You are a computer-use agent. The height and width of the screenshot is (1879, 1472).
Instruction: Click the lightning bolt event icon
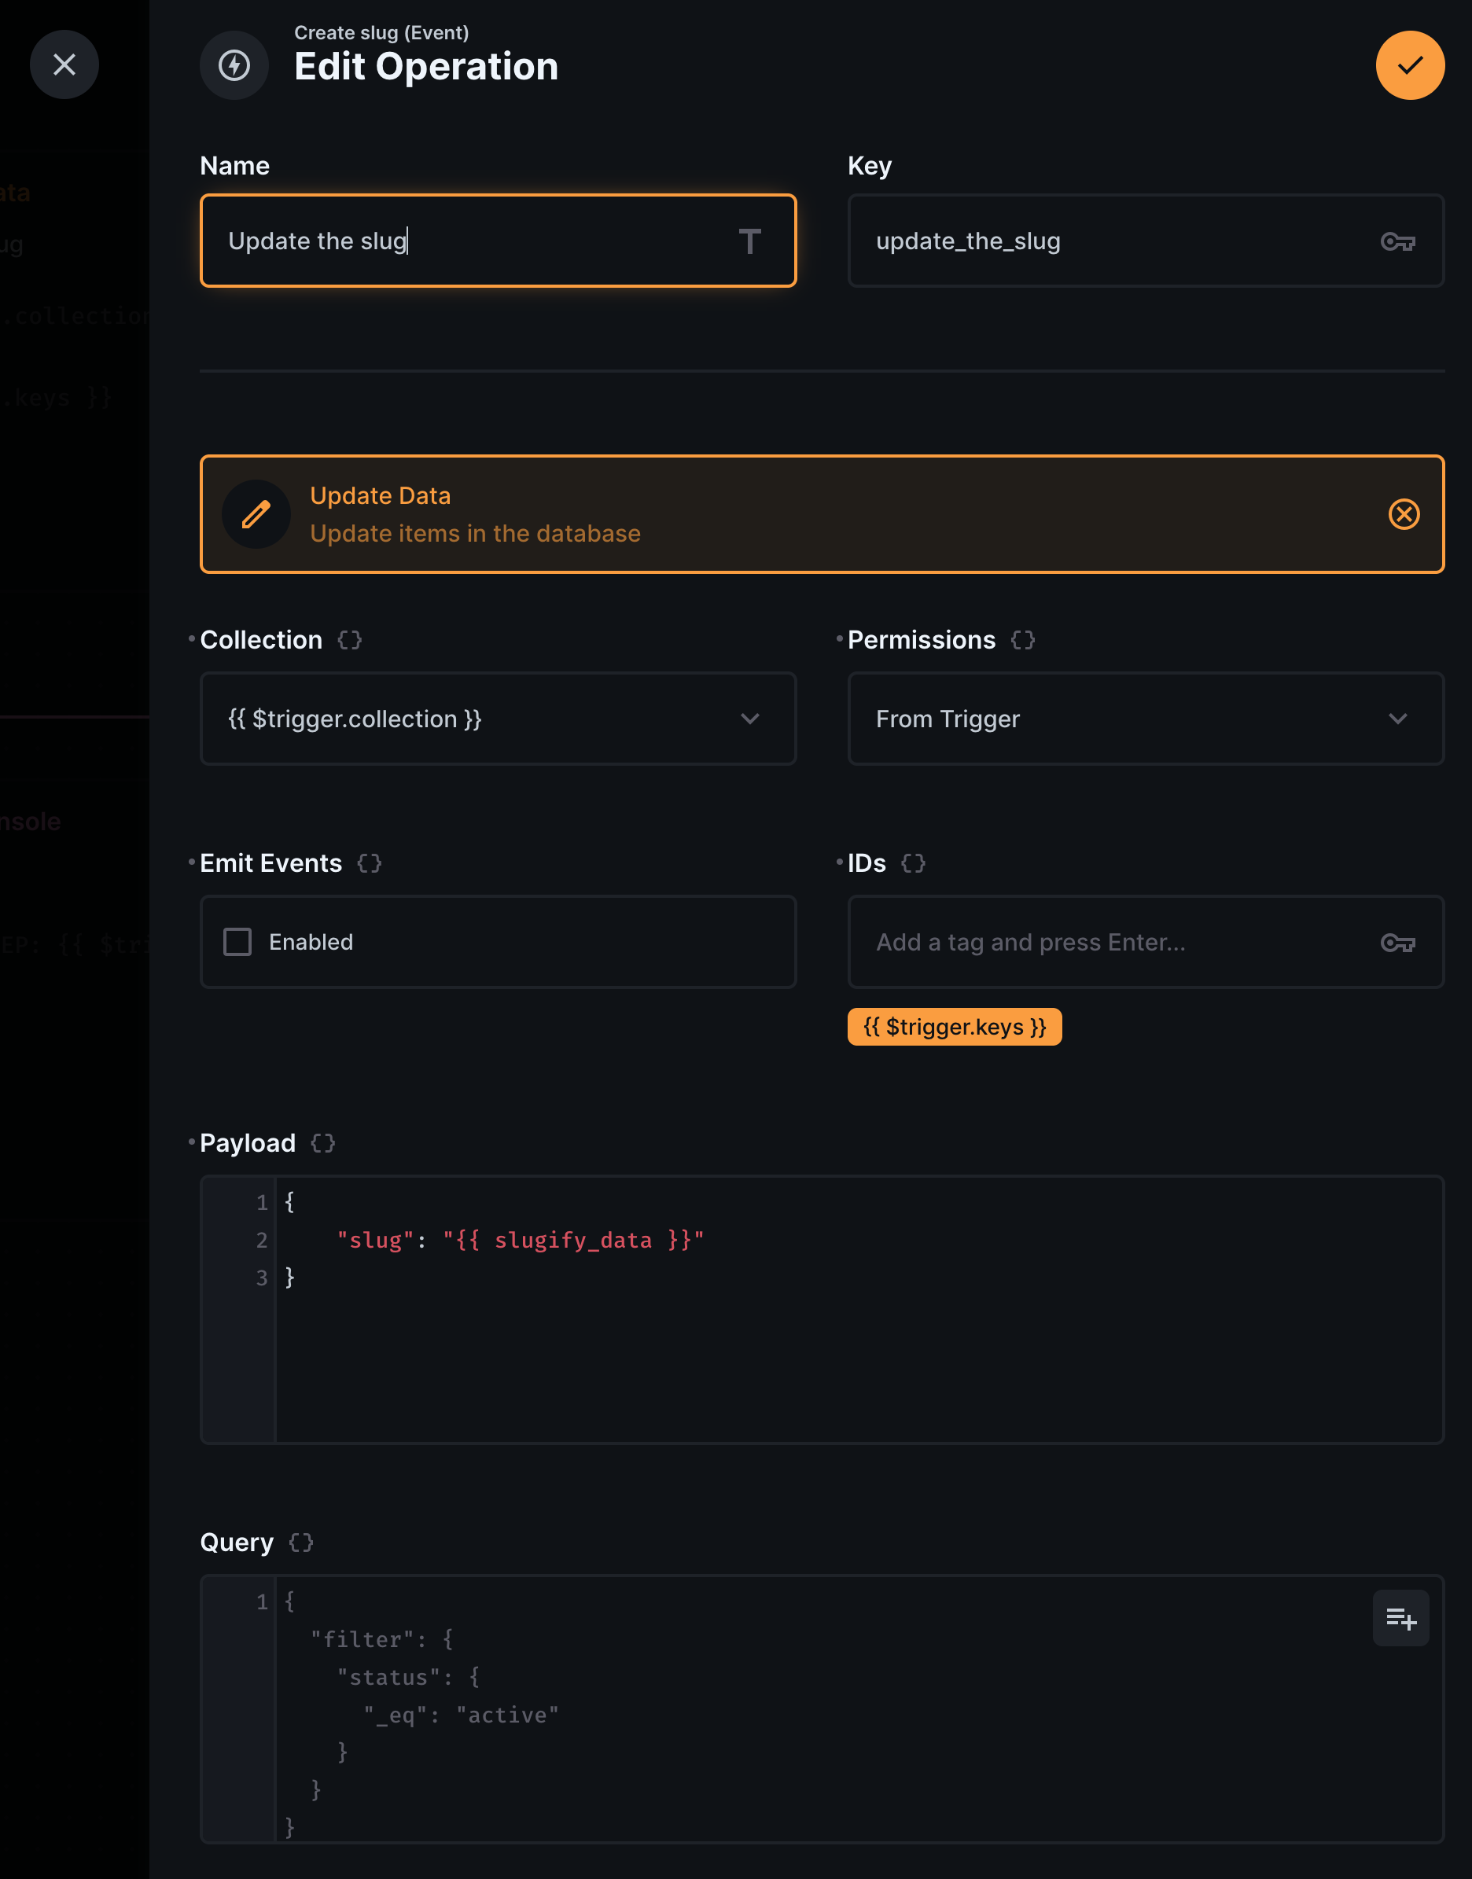234,64
